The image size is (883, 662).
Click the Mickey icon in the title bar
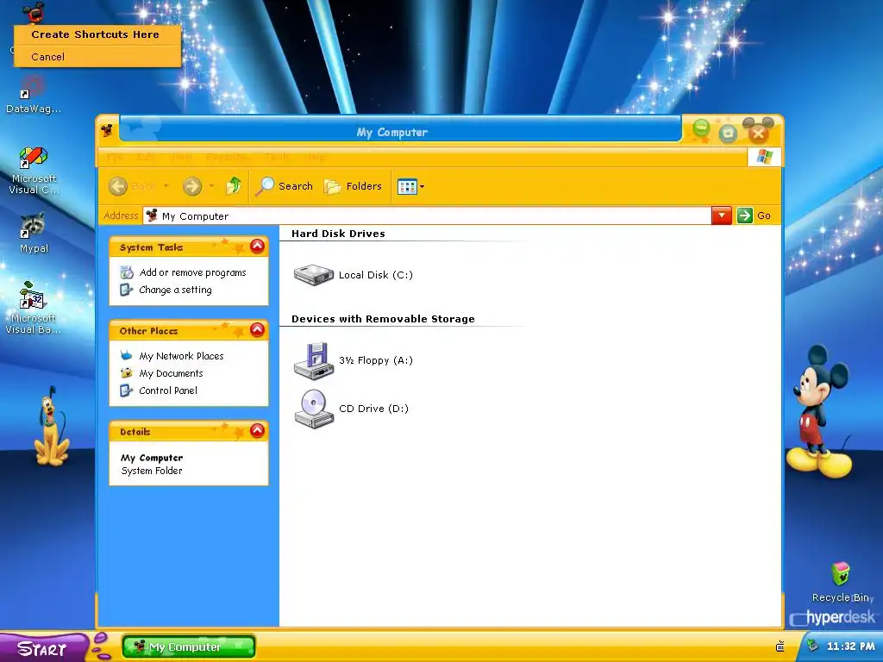[106, 131]
